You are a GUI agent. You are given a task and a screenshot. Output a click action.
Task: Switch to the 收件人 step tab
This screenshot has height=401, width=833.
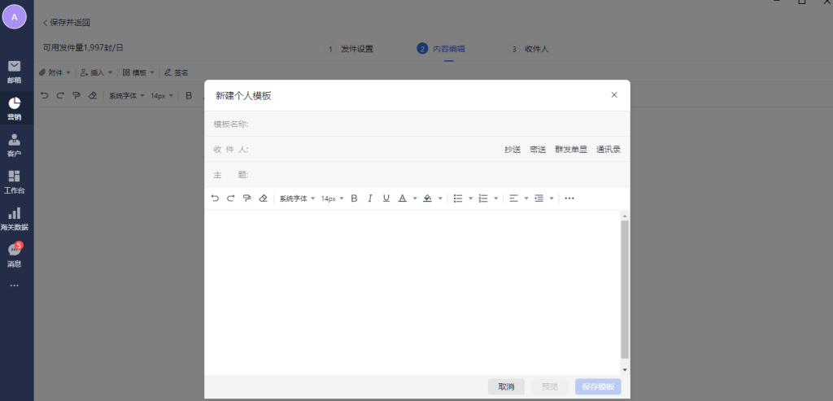(536, 49)
